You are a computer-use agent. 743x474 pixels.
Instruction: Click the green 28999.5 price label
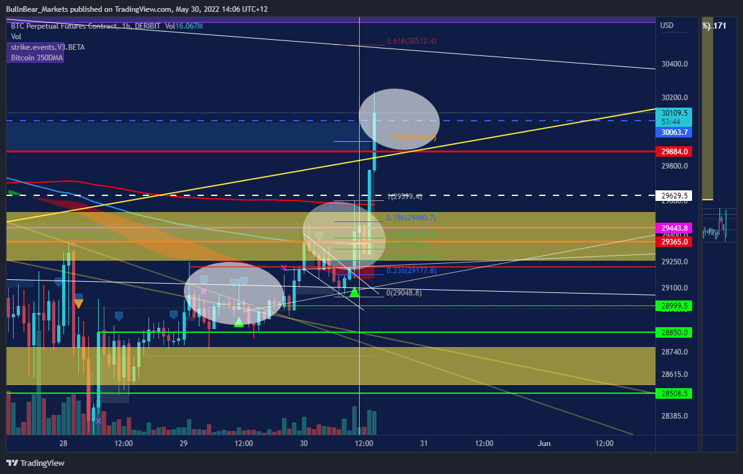coord(674,306)
